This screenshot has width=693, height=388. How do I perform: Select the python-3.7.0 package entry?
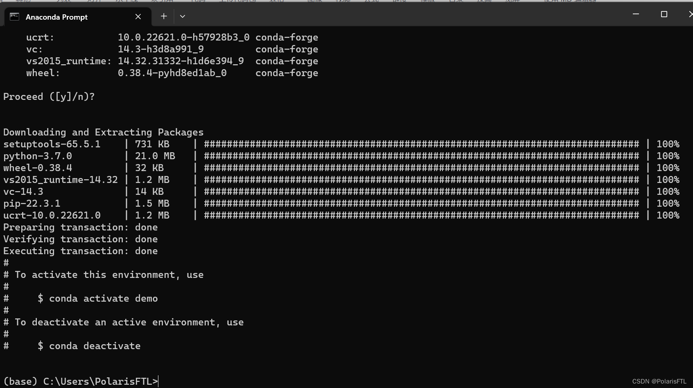(x=38, y=156)
